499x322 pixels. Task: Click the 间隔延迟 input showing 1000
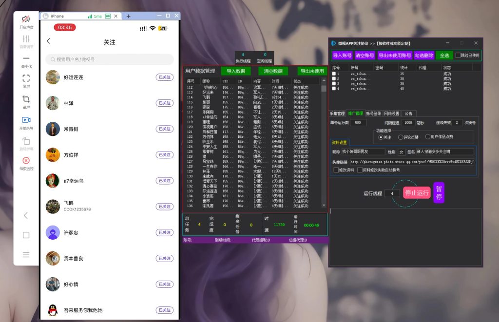(408, 122)
